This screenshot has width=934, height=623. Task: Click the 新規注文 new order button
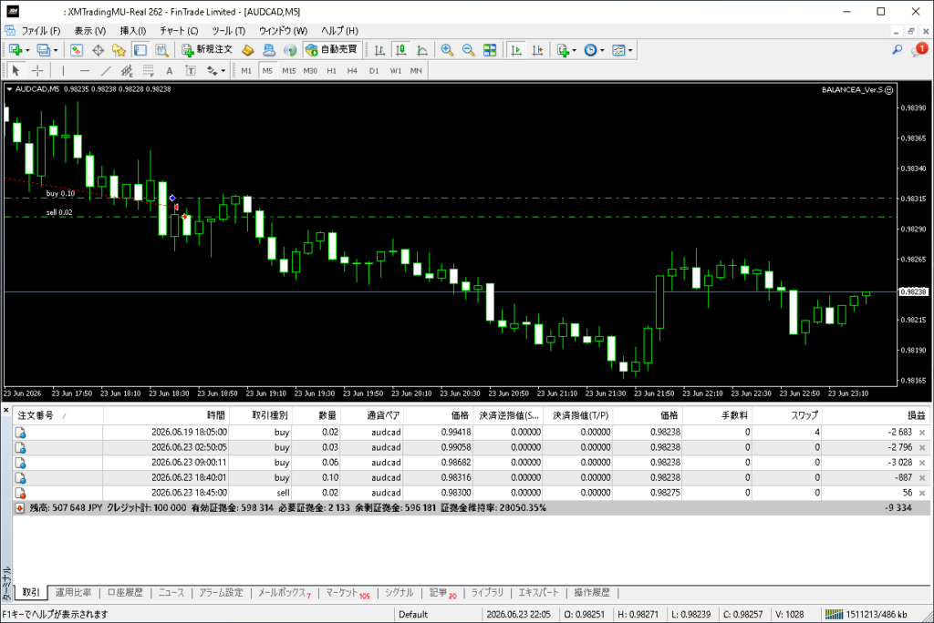pyautogui.click(x=207, y=50)
